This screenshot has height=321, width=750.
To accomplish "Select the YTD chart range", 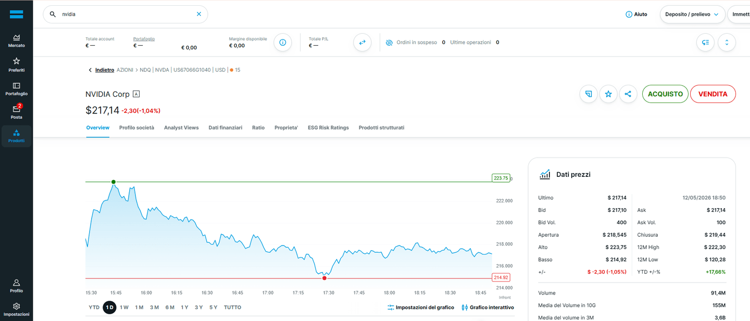I will coord(94,307).
